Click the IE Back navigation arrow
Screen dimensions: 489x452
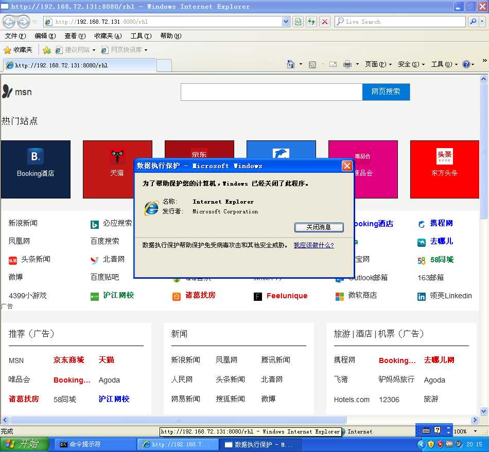(9, 22)
